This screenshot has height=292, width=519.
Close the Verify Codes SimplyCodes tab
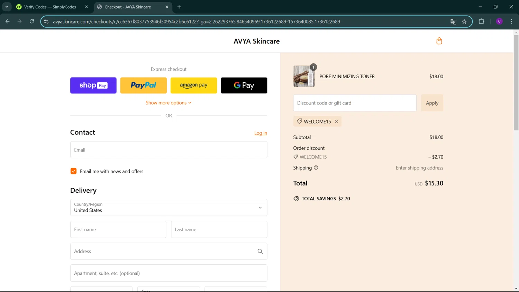point(86,7)
